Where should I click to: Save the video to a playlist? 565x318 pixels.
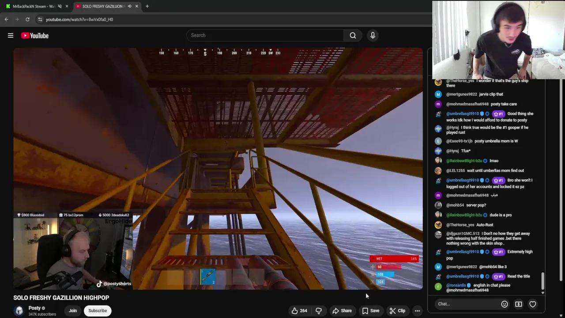(x=370, y=310)
